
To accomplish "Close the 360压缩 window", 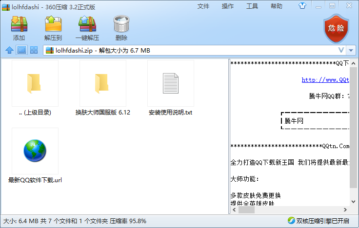I will pos(349,5).
